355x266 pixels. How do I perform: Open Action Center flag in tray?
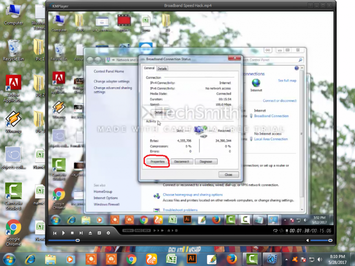303,259
